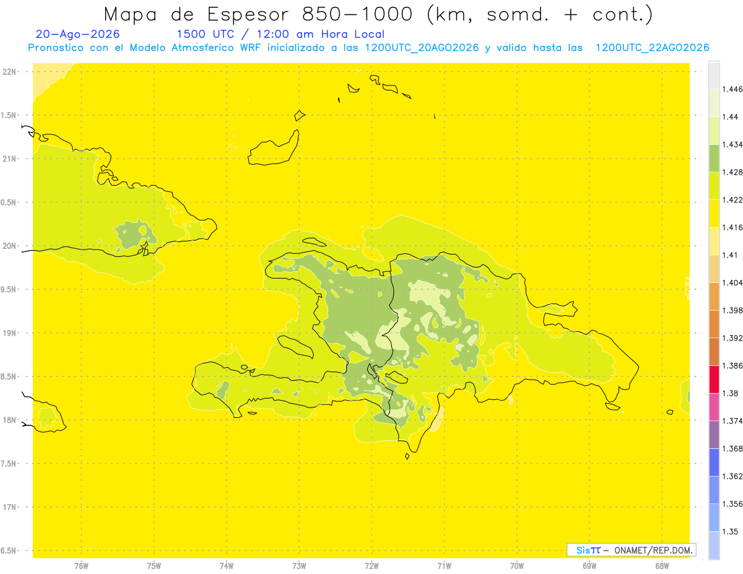This screenshot has height=574, width=743.
Task: Click the colorbar value label '1.38'
Action: tap(731, 393)
